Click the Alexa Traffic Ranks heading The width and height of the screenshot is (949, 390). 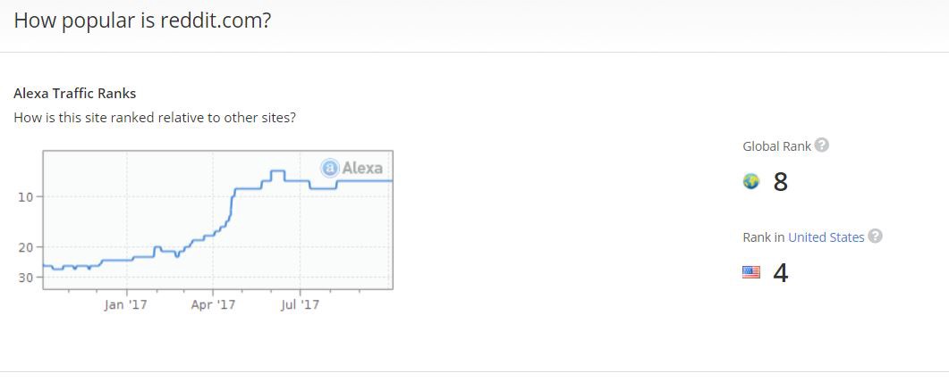point(74,94)
